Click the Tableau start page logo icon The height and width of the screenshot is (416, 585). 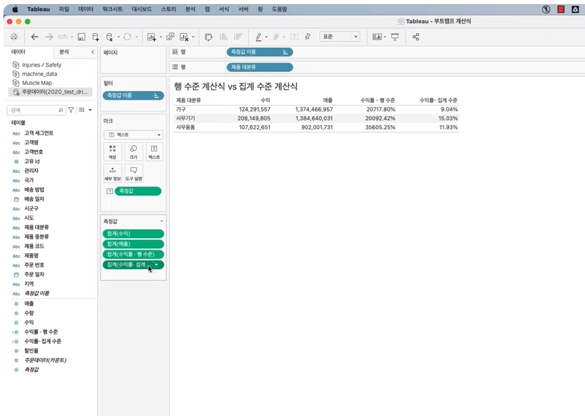click(x=13, y=36)
